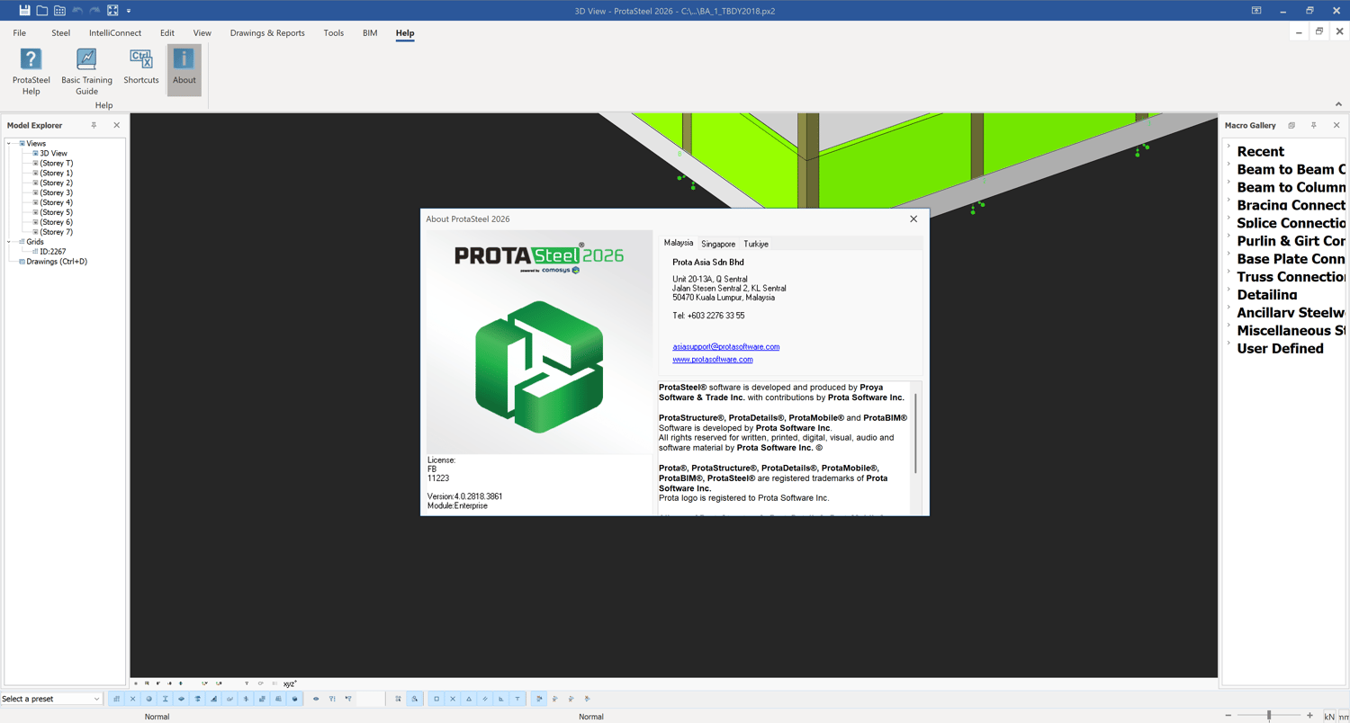Viewport: 1350px width, 723px height.
Task: Select the Singapore office tab
Action: pyautogui.click(x=718, y=244)
